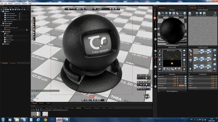Open the File menu
Image resolution: width=218 pixels, height=122 pixels.
coord(2,4)
